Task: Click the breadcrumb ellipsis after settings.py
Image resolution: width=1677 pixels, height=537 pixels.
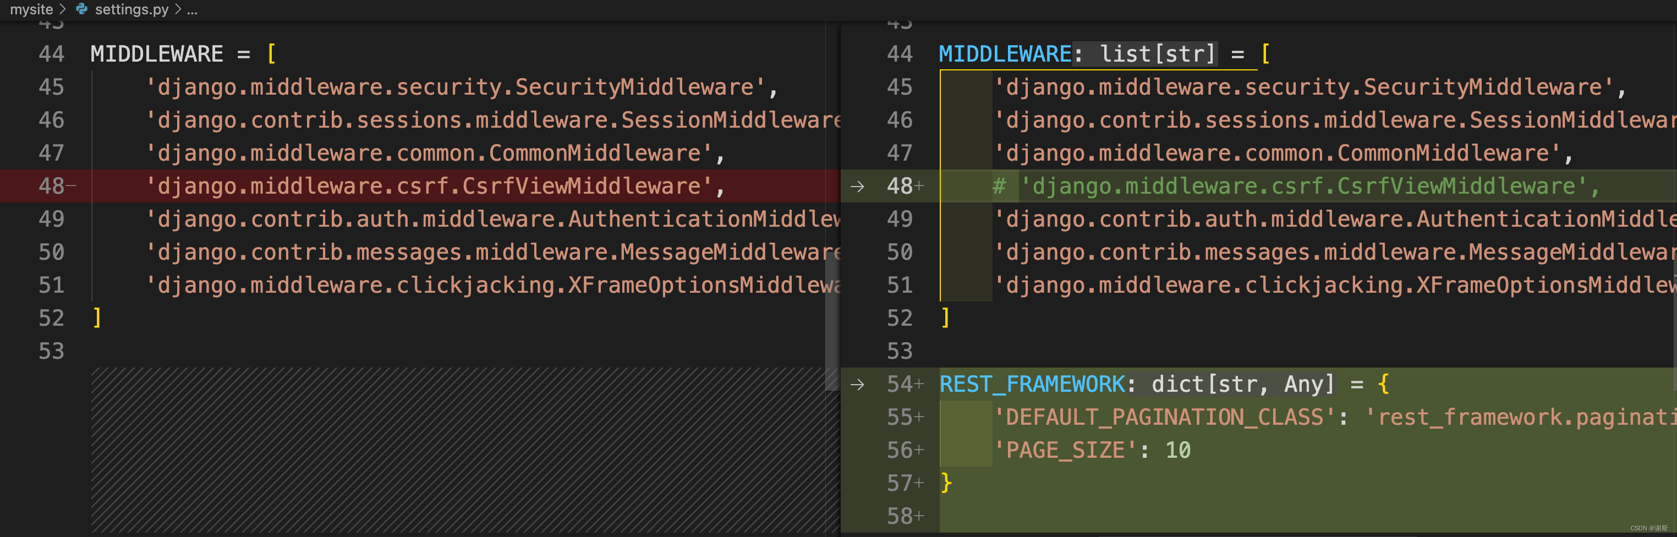Action: [x=192, y=10]
